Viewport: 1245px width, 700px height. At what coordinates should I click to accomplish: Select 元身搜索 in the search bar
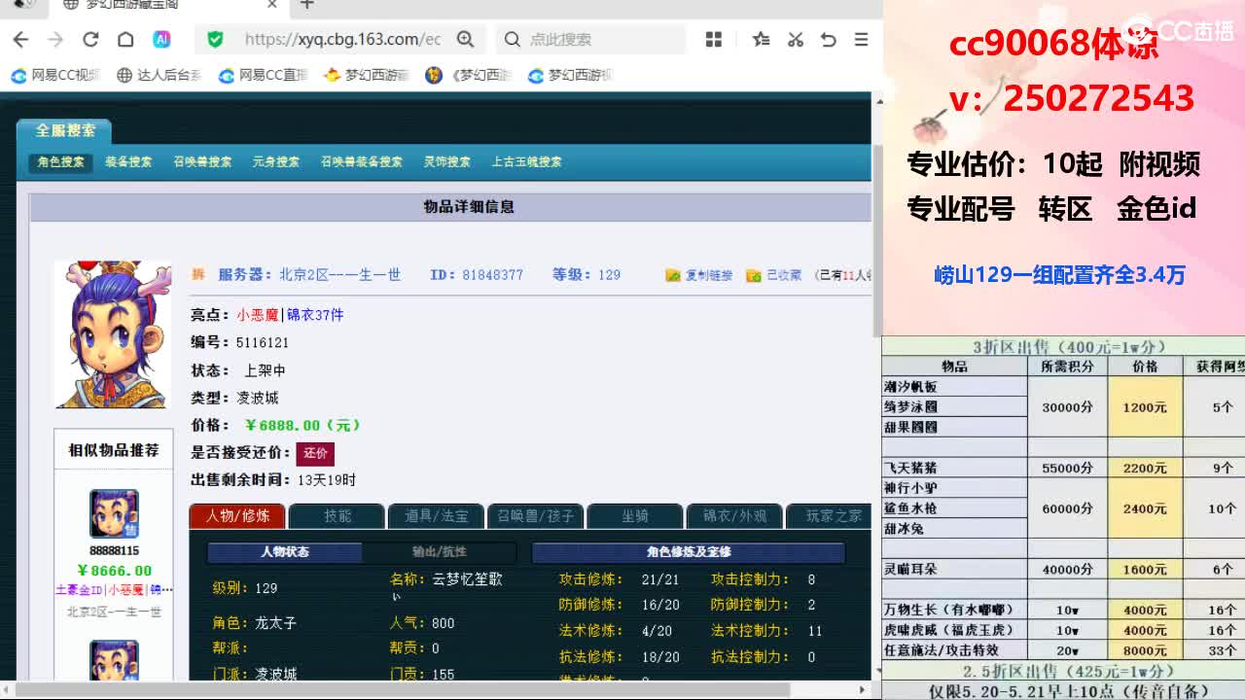(x=275, y=162)
